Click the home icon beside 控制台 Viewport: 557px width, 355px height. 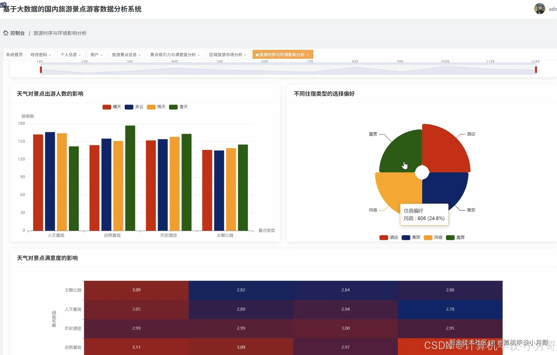pyautogui.click(x=6, y=33)
